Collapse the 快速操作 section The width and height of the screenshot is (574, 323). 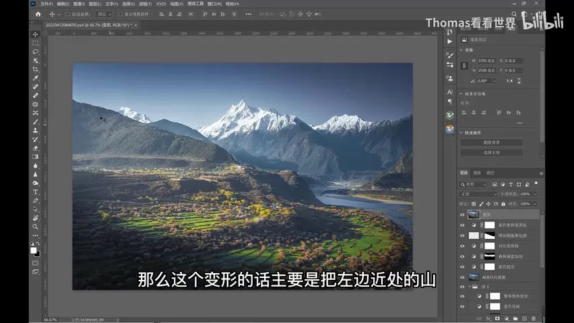click(x=461, y=133)
